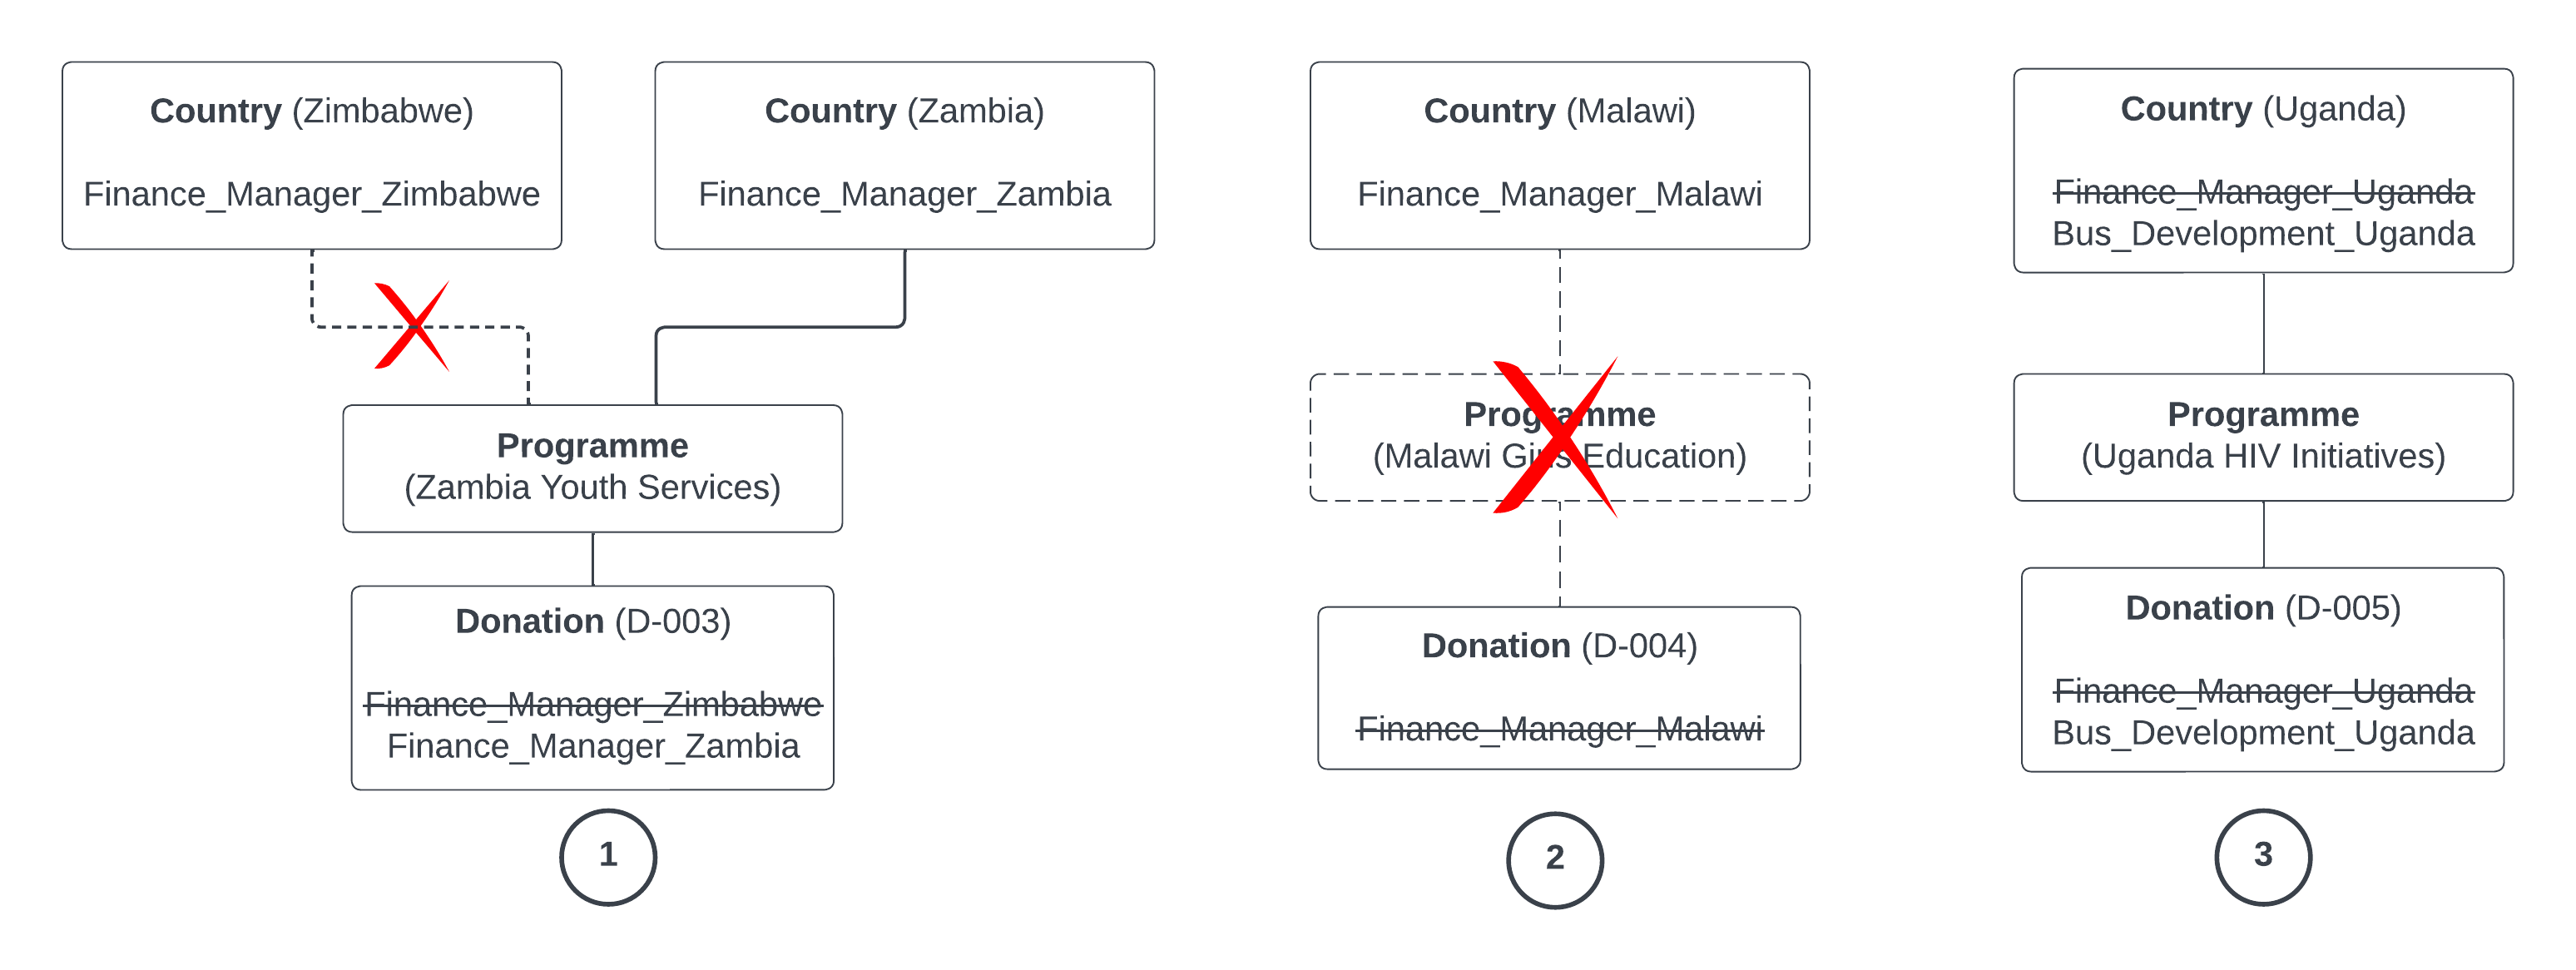Click the red X on the Zimbabwe dashed connector
The image size is (2576, 970).
412,326
